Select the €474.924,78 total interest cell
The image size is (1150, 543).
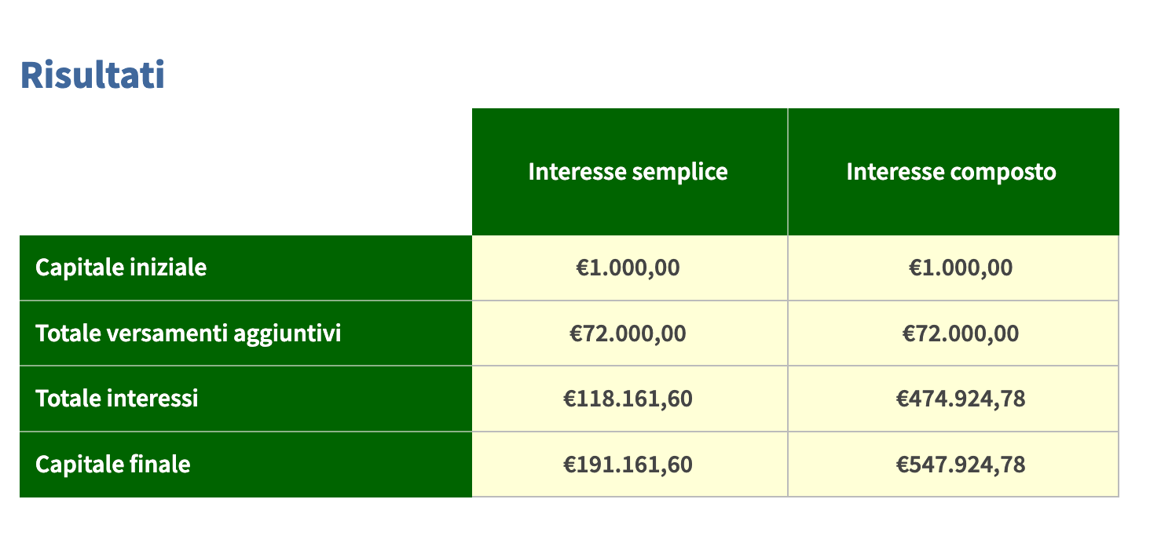point(953,399)
